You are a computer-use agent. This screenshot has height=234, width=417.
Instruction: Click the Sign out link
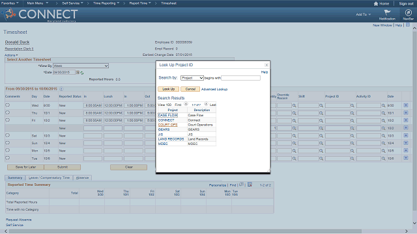tap(406, 4)
